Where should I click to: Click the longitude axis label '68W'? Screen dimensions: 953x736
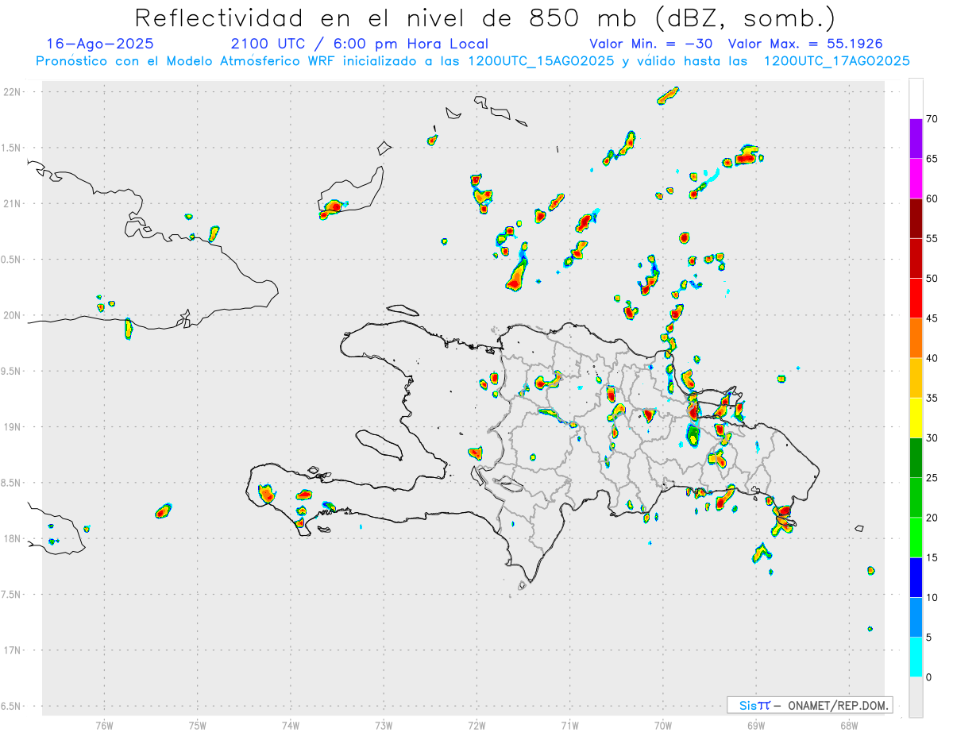coord(849,725)
